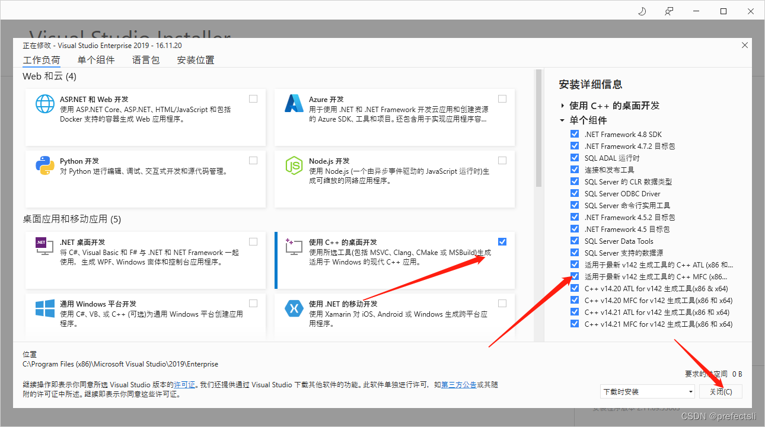Screen dimensions: 765x427
Task: Tick the ASP.NET 和 Web 开发 workload checkbox
Action: coord(253,98)
